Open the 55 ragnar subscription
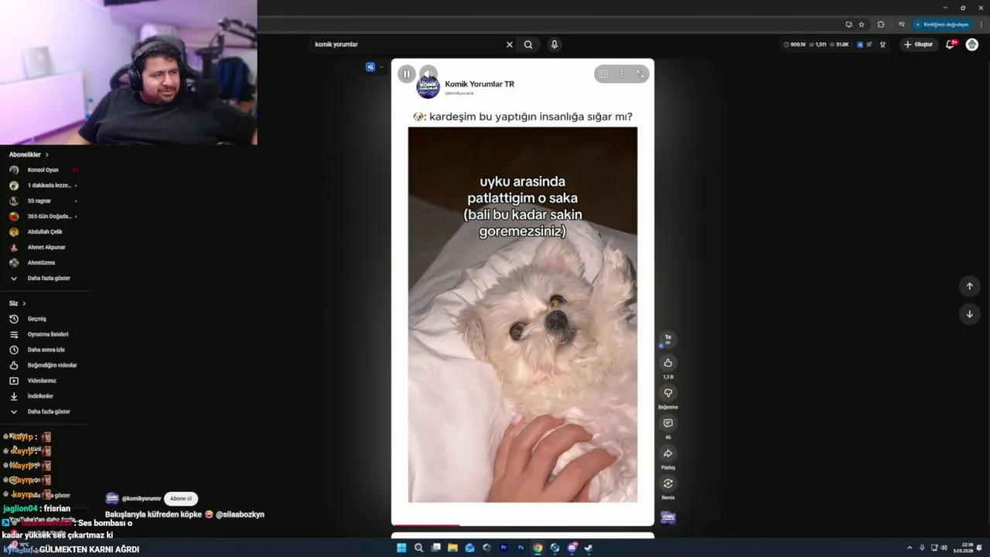 (44, 201)
